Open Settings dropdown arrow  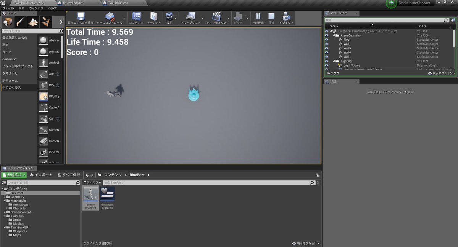click(175, 18)
